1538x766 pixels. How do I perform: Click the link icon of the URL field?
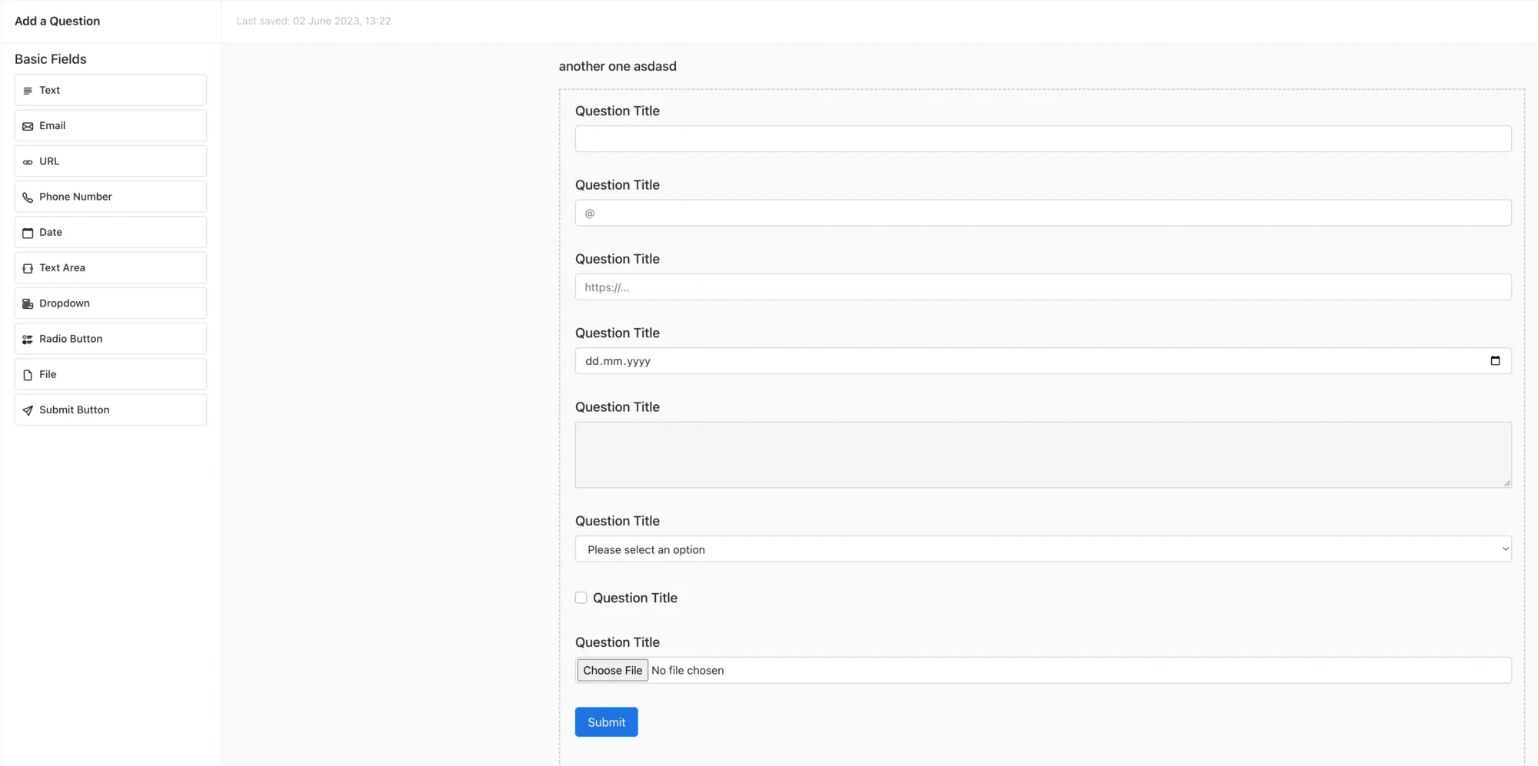coord(28,162)
